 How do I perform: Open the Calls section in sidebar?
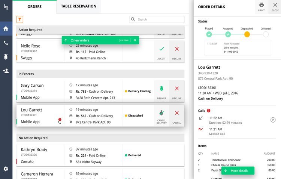click(6, 43)
